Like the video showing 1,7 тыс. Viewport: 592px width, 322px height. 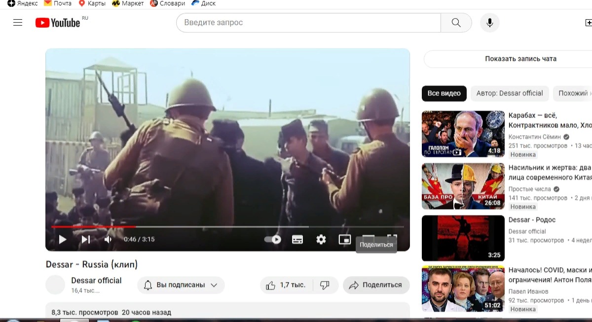(287, 285)
